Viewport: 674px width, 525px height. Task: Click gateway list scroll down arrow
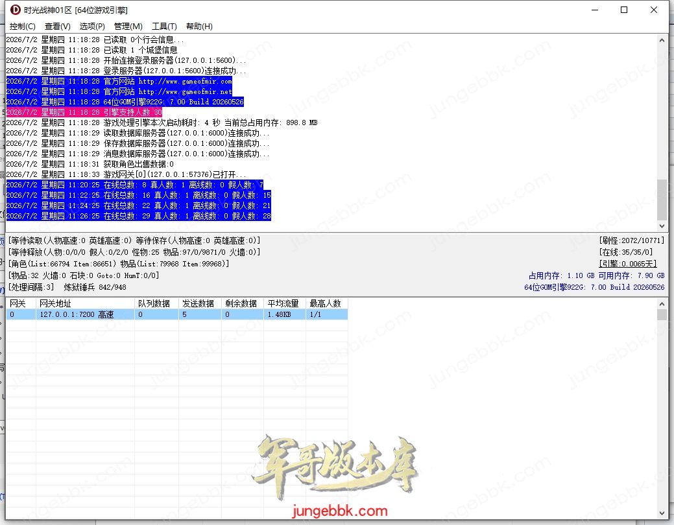[x=662, y=513]
